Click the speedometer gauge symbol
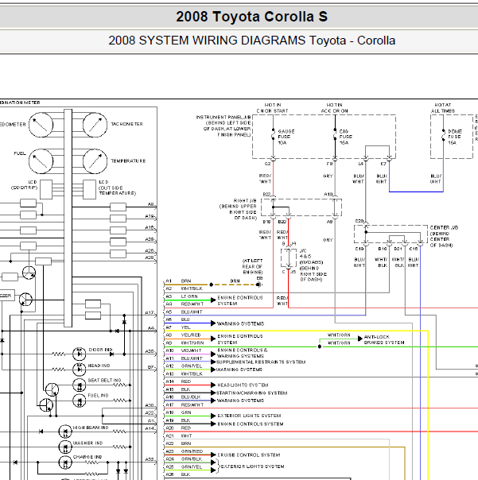Screen dimensions: 478x480 coord(41,125)
